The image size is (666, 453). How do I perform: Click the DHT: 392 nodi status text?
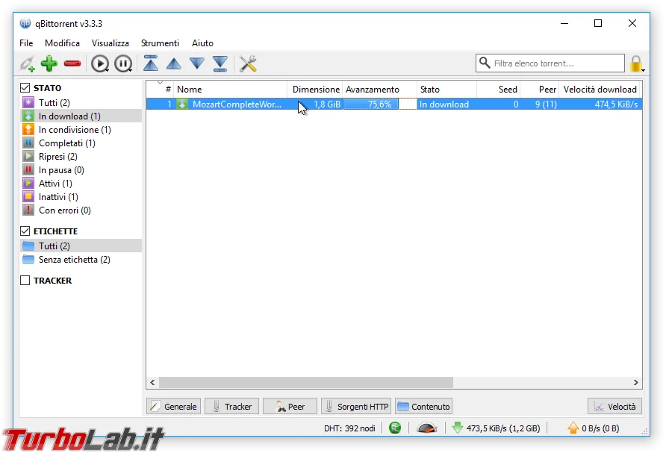[x=349, y=428]
